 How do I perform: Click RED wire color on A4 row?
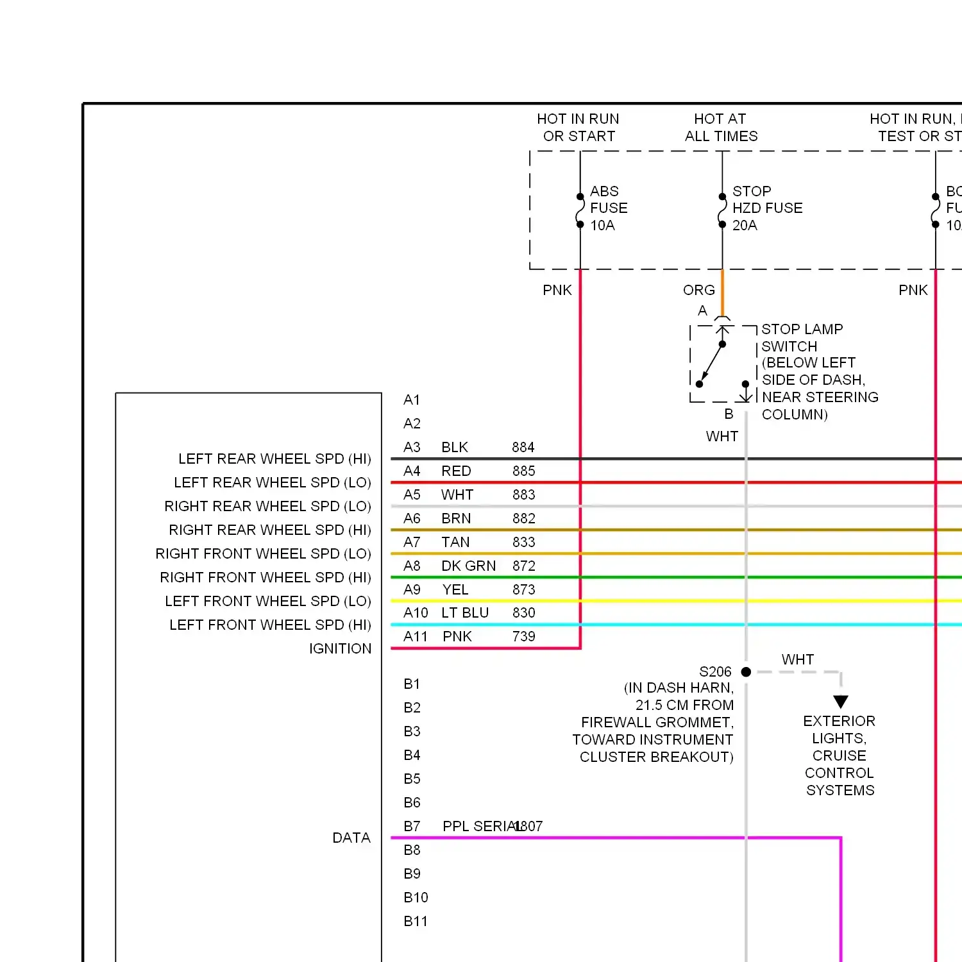(456, 471)
